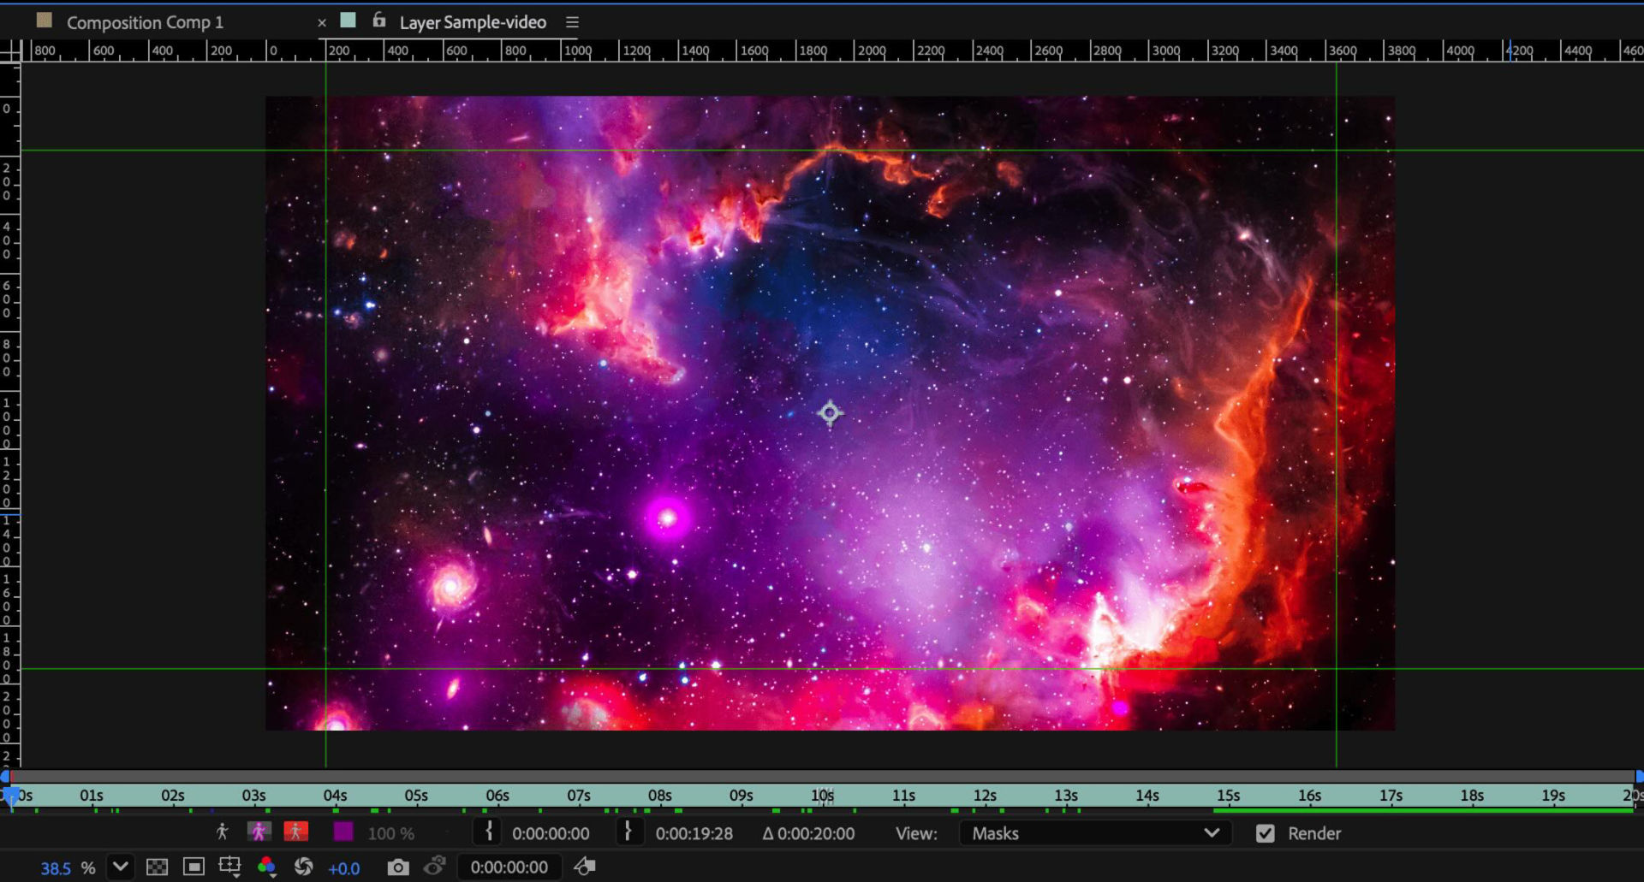Click the 15s mark on the time ruler
The width and height of the screenshot is (1644, 882).
coord(1228,796)
